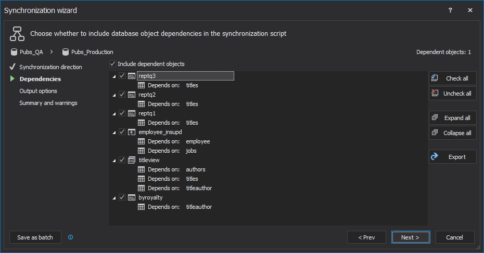
Task: Click the Pubs_QA source database icon
Action: [14, 52]
